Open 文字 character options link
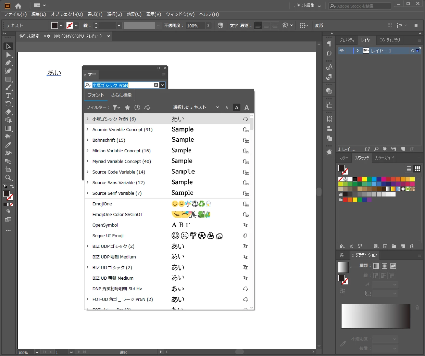This screenshot has height=356, width=425. 234,26
